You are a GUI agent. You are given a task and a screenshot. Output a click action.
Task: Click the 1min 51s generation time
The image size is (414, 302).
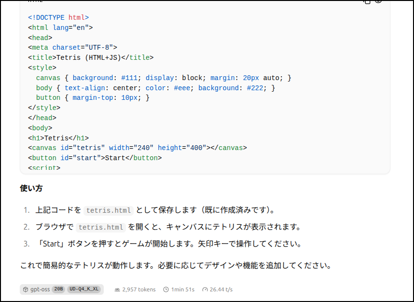[x=183, y=289]
